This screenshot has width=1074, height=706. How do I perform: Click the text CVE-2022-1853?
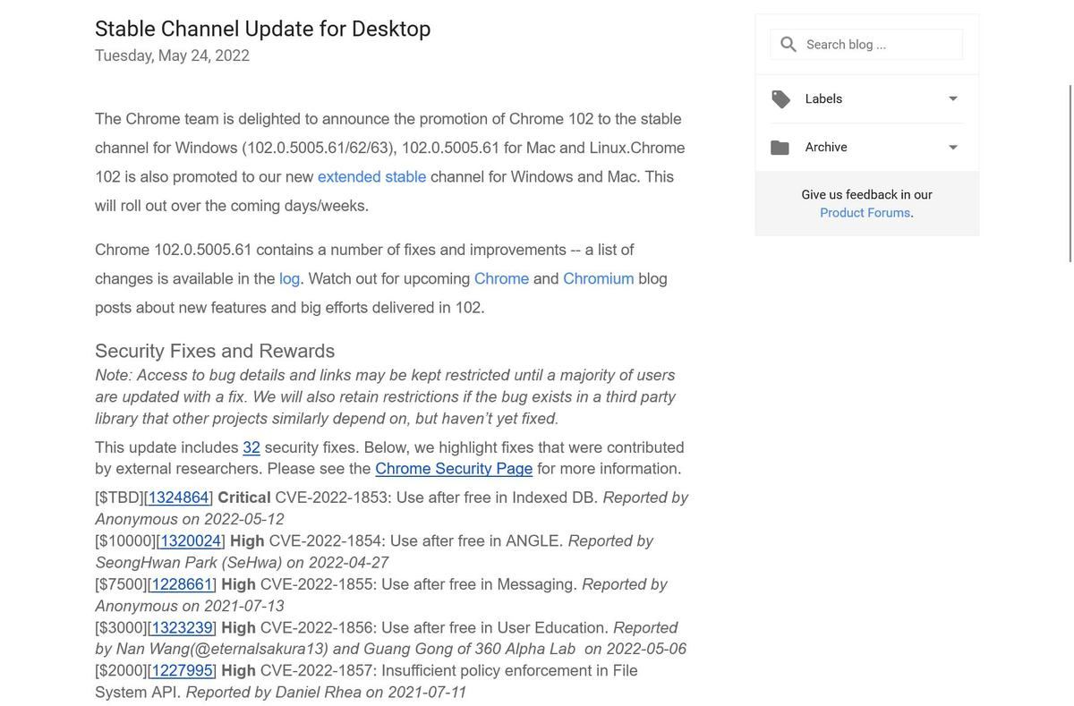click(333, 498)
